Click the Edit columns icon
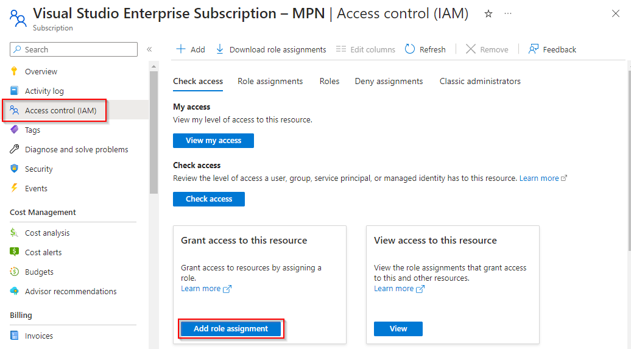Screen dimensions: 631x349 341,49
